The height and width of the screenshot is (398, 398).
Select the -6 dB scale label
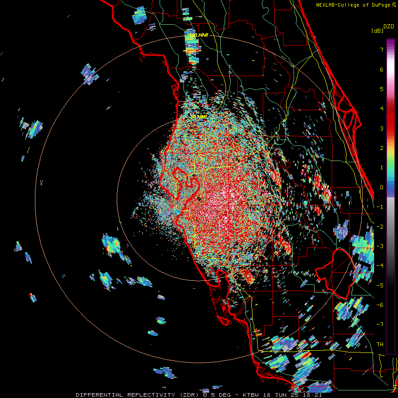coord(380,305)
